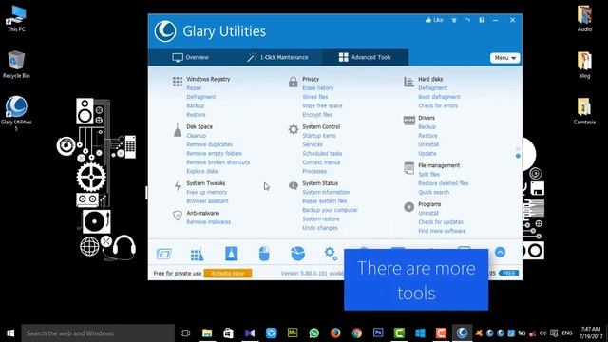Click Boot defragment under Hard disks
Screen dimensions: 608x342
coord(439,97)
